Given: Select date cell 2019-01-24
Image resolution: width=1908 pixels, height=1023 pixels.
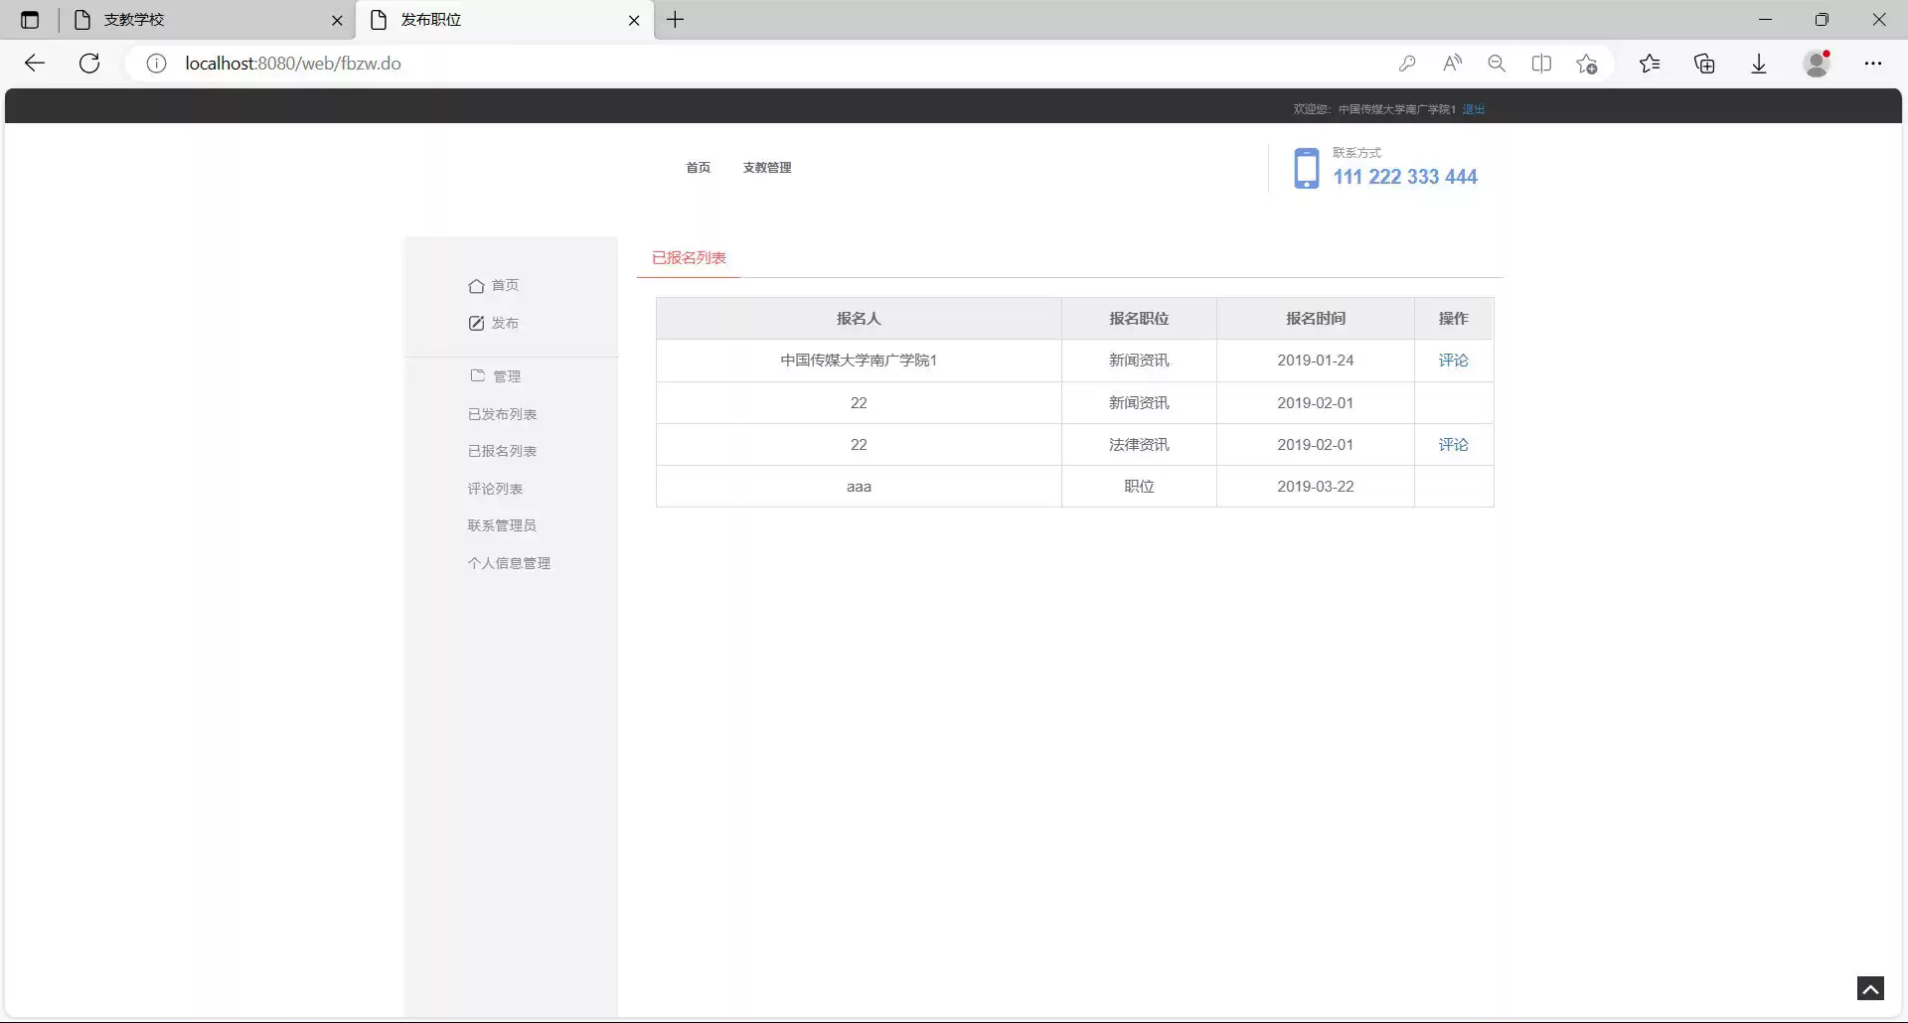Looking at the screenshot, I should pos(1316,361).
